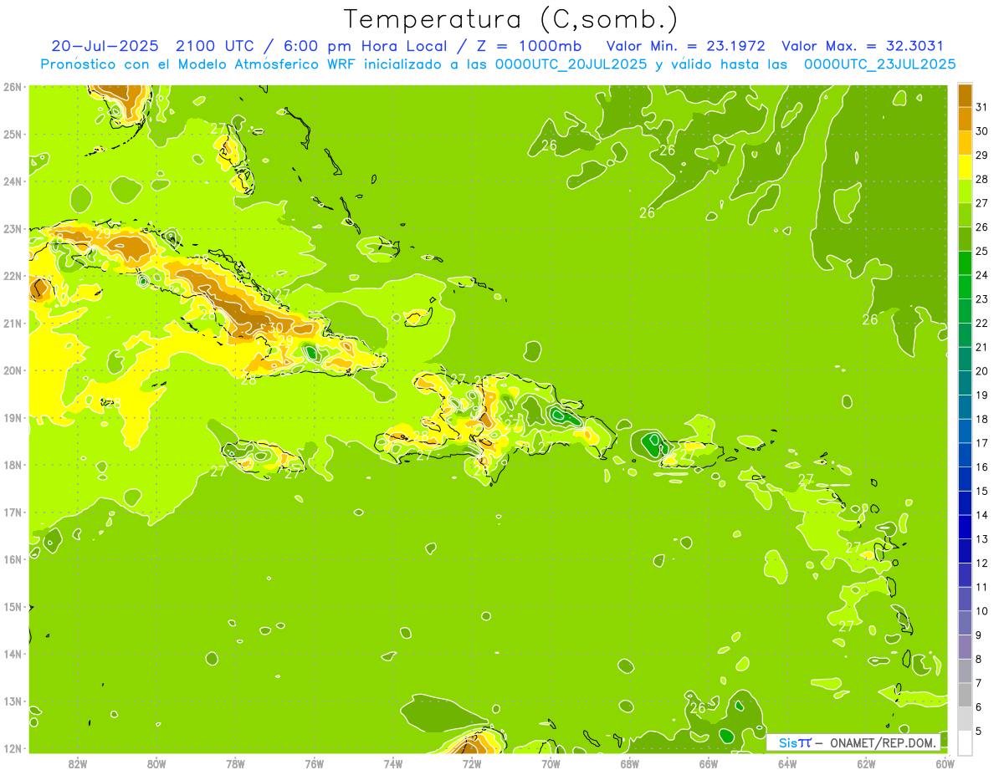Click the "26N" latitude axis label
This screenshot has width=1004, height=775.
13,87
